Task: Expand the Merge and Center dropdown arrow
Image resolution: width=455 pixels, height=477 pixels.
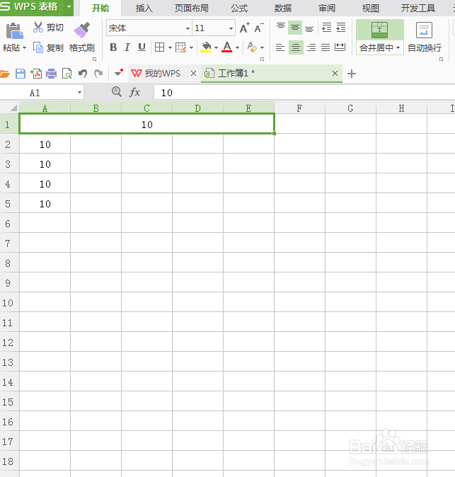Action: coord(398,47)
